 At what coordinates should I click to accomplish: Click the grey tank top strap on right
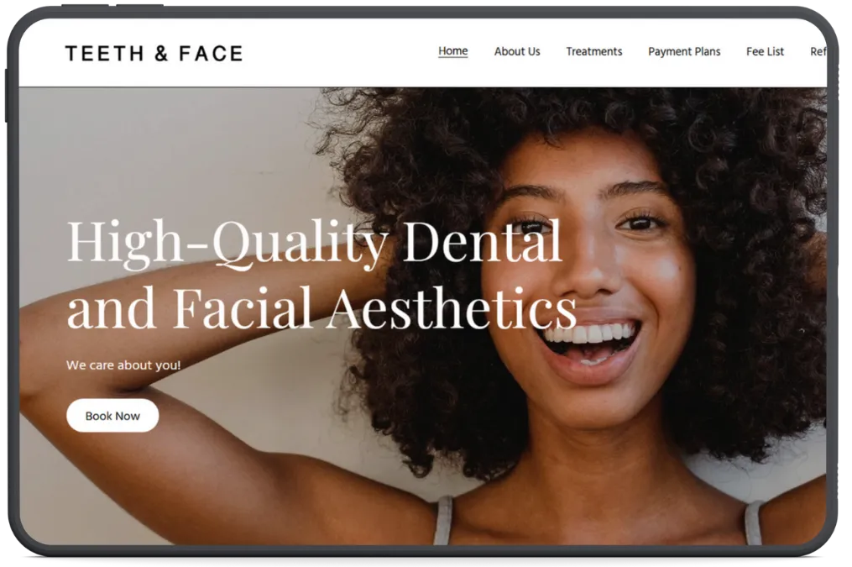[x=753, y=522]
